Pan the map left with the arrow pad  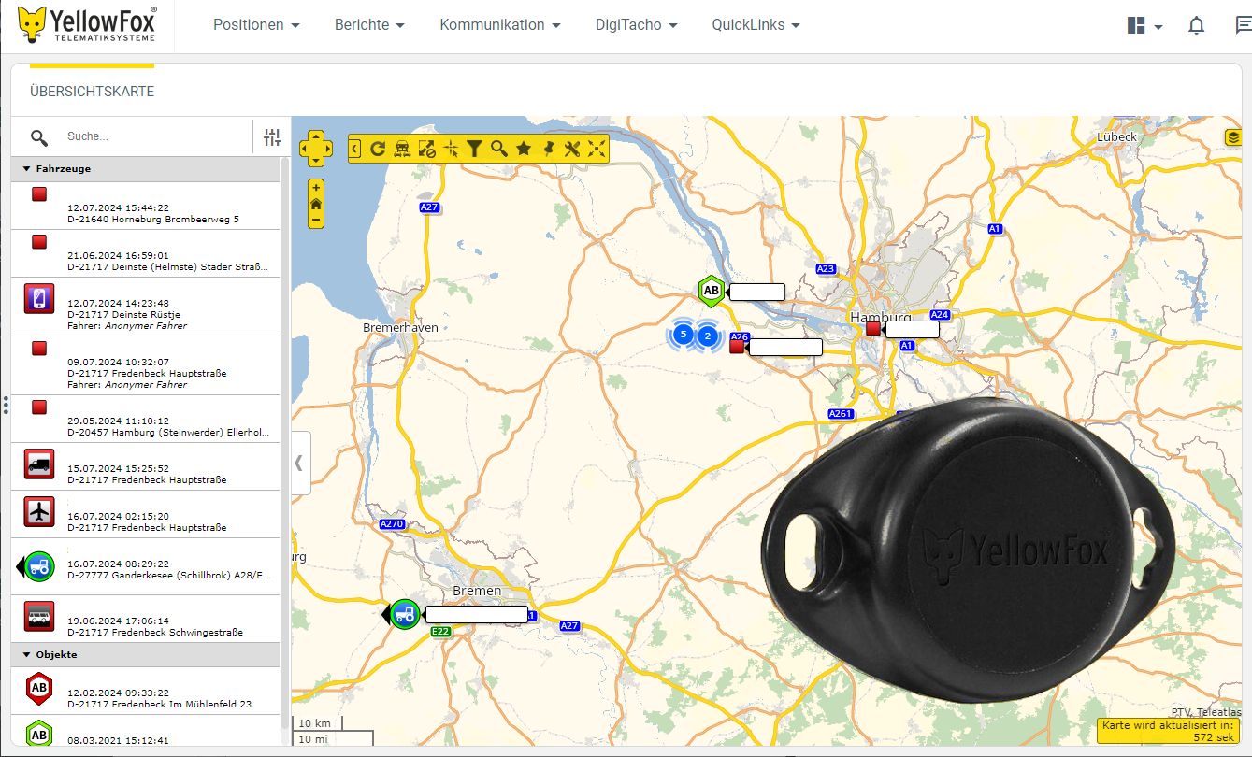(x=305, y=148)
